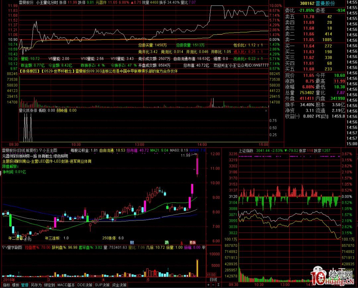The image size is (358, 288).
Task: Click the 主题投资 yellow description line
Action: [47, 161]
